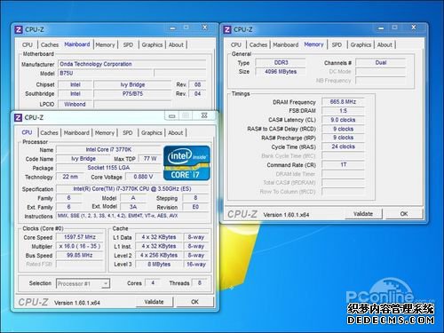Click the Max TDP 77 W value
444x333 pixels.
pyautogui.click(x=150, y=159)
